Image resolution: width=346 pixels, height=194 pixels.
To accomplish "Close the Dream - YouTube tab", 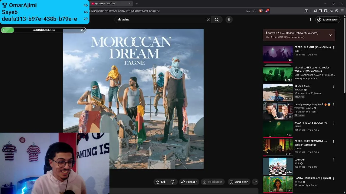I will tap(130, 4).
